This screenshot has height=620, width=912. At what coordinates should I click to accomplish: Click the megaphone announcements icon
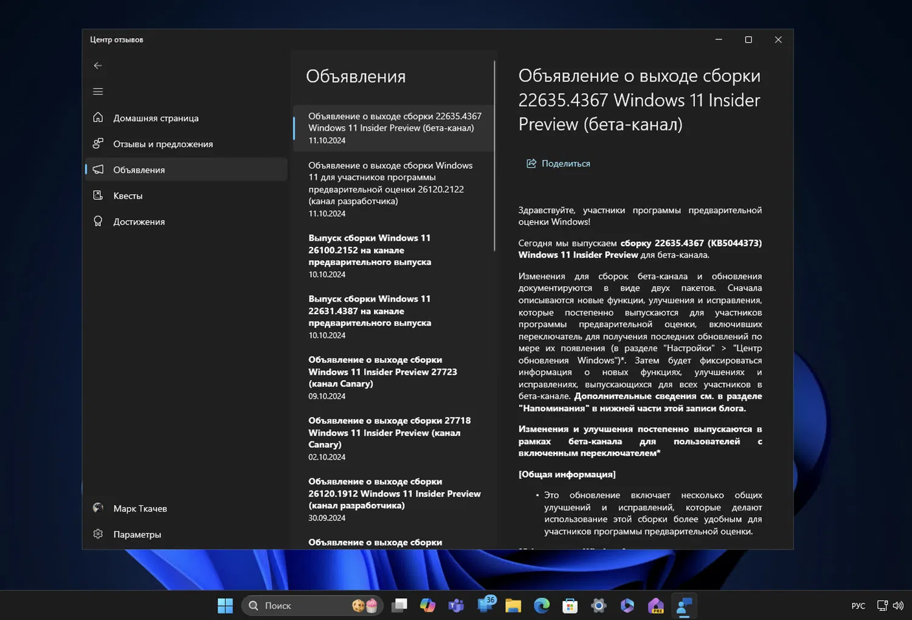tap(98, 170)
